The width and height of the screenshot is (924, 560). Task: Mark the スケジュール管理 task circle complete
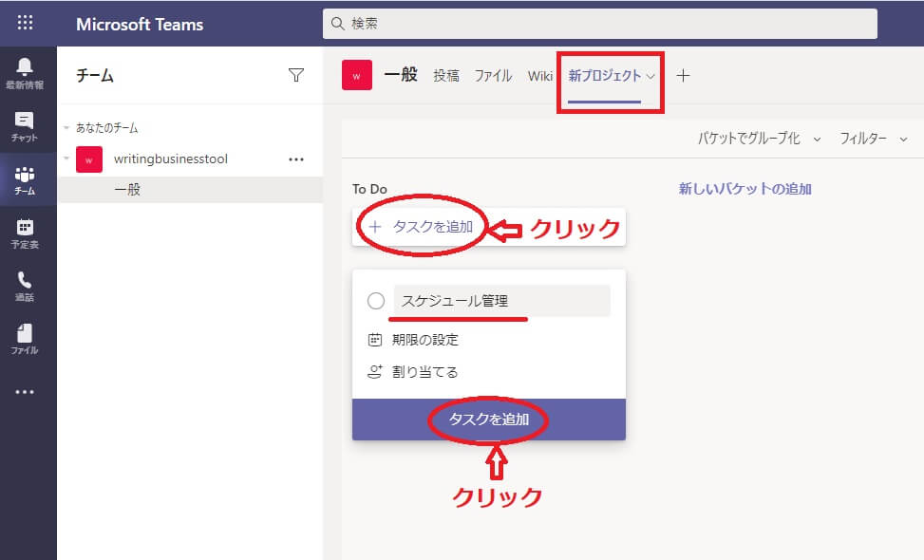click(x=375, y=301)
